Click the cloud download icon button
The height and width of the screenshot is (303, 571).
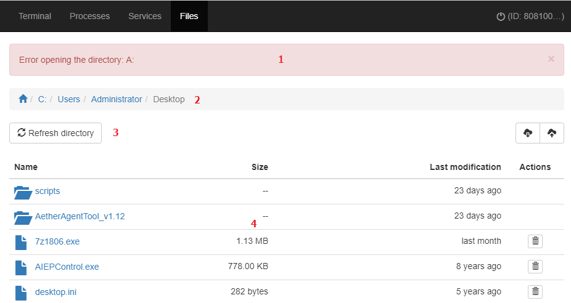(528, 133)
